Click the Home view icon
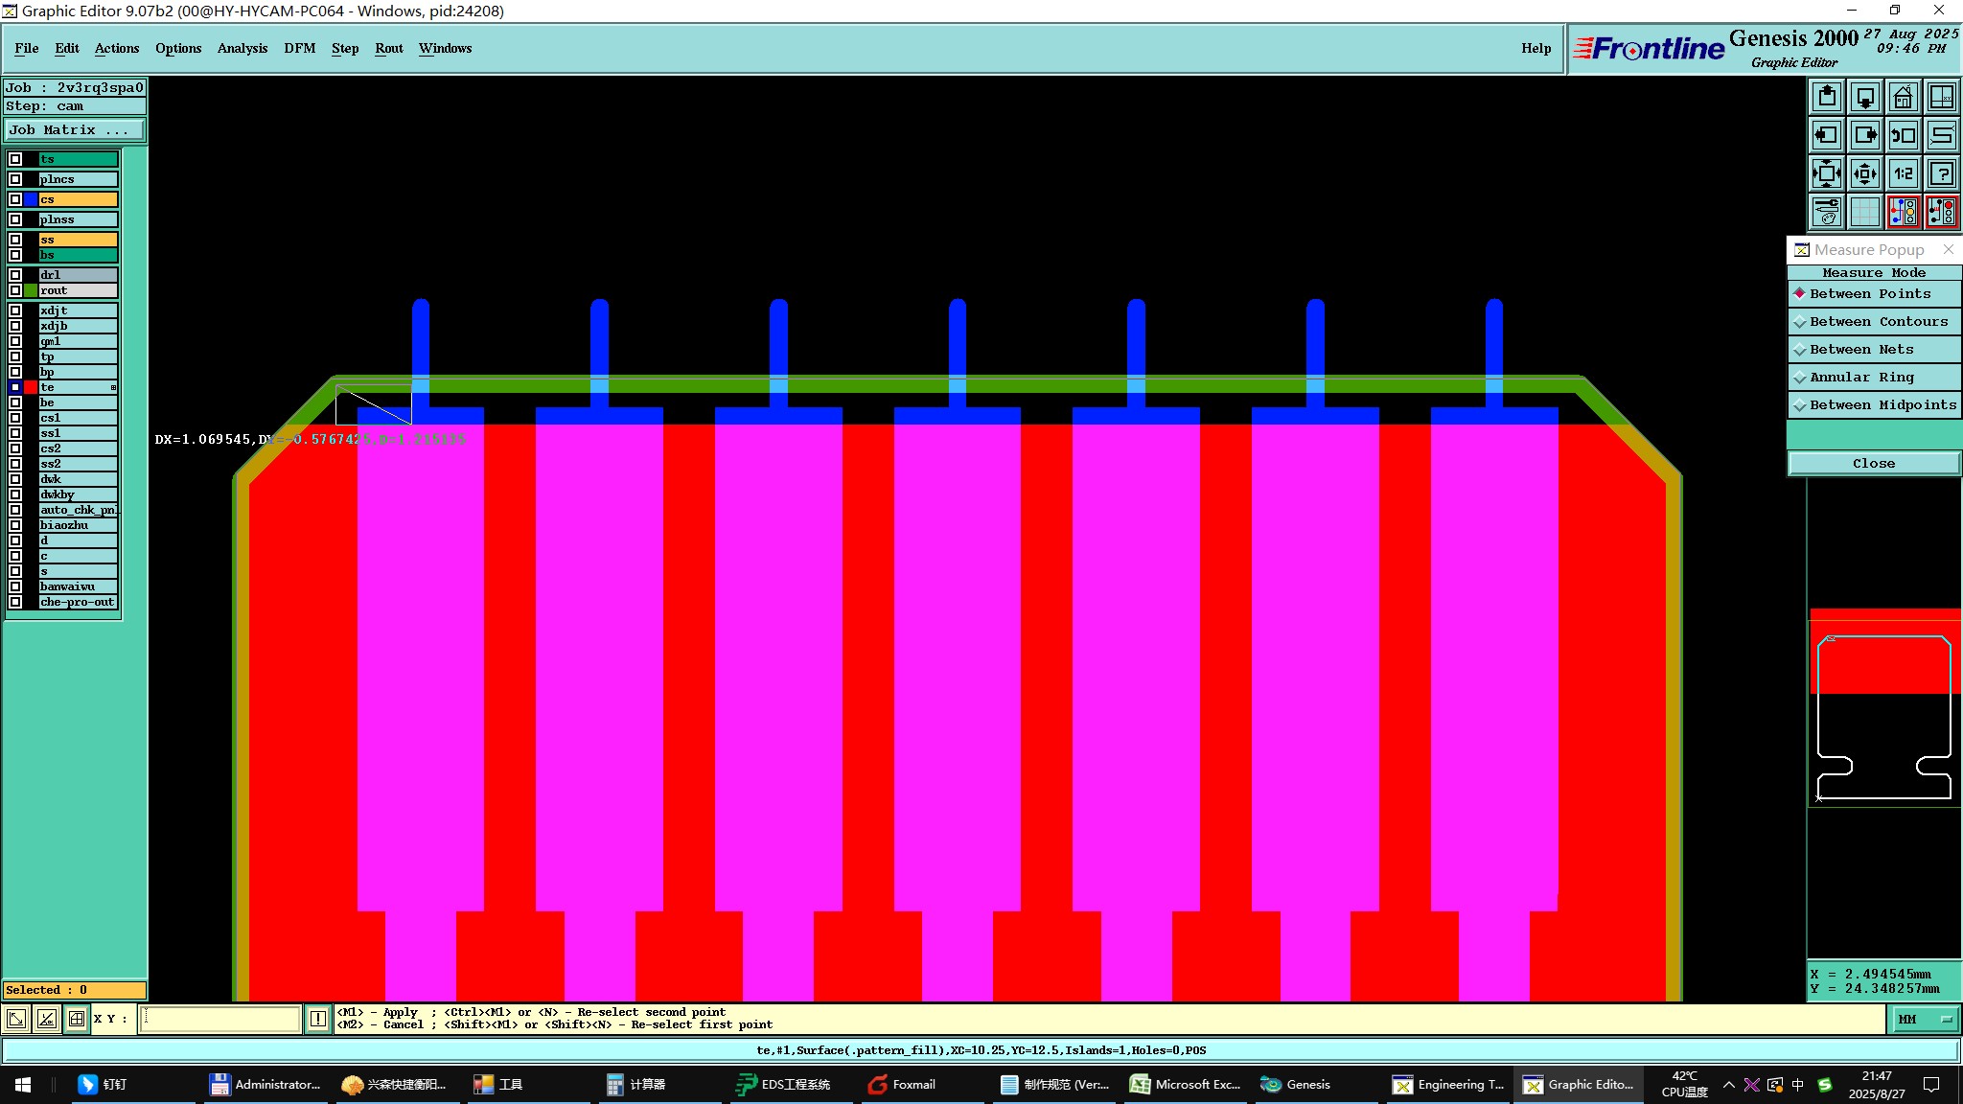 point(1903,97)
